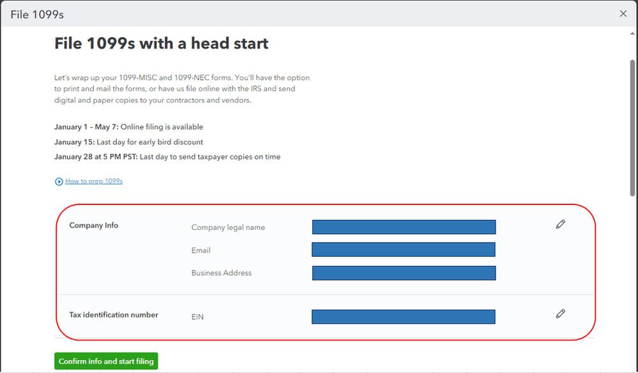The image size is (638, 373).
Task: Click the vertical scrollbar on the right
Action: (633, 128)
